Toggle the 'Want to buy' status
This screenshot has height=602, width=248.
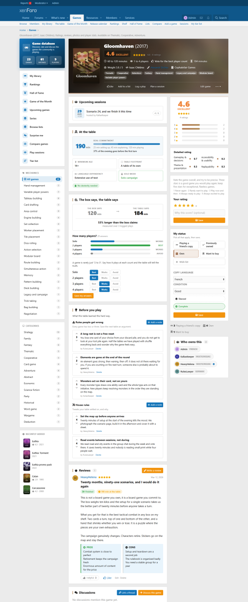tap(212, 253)
